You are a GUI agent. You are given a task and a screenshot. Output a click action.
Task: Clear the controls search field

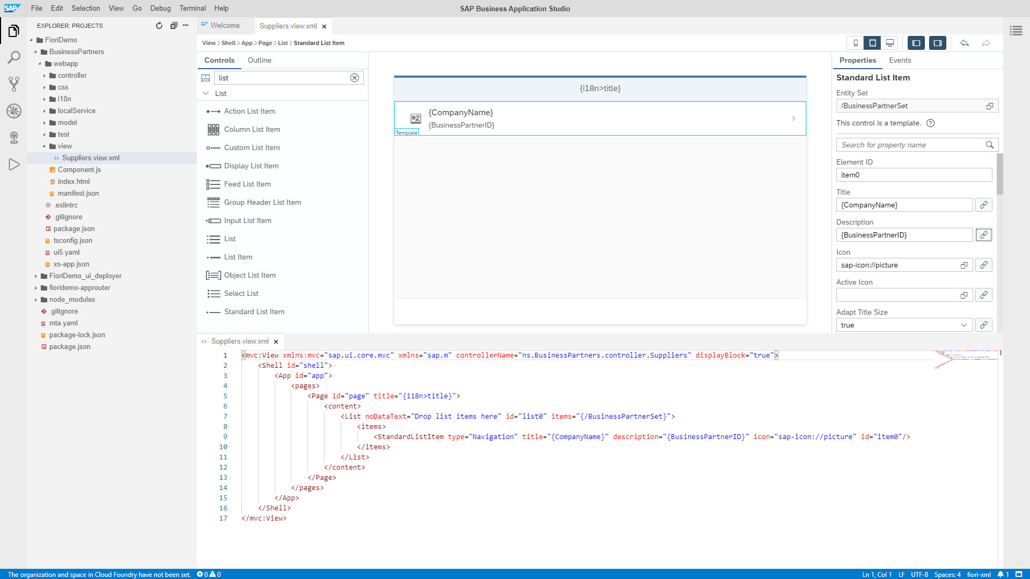tap(355, 78)
